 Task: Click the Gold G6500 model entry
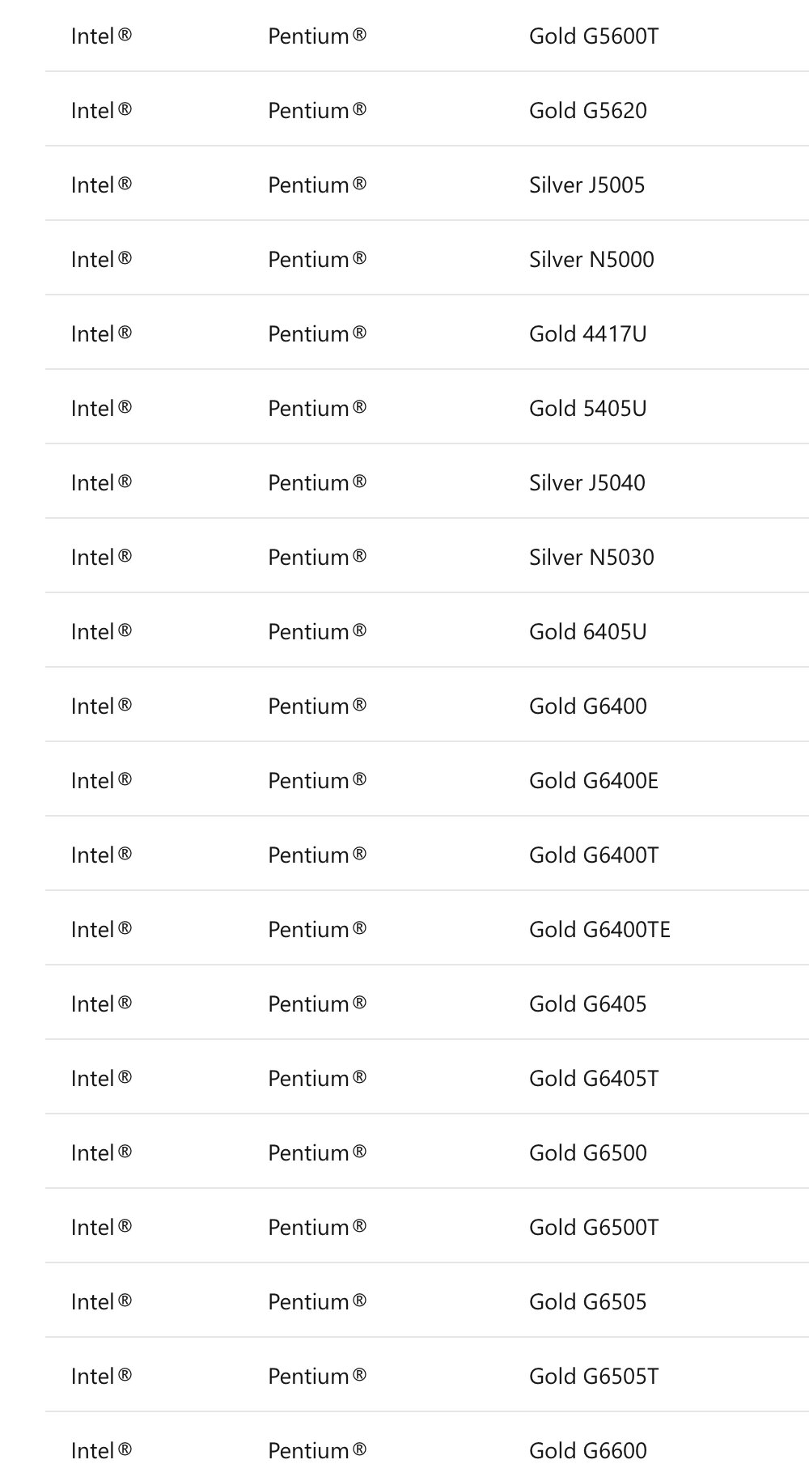pos(588,1153)
